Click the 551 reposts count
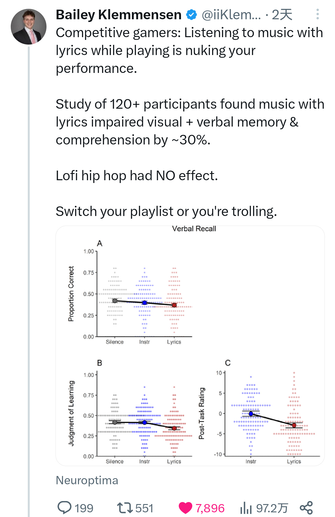335x517 pixels. pos(144,508)
